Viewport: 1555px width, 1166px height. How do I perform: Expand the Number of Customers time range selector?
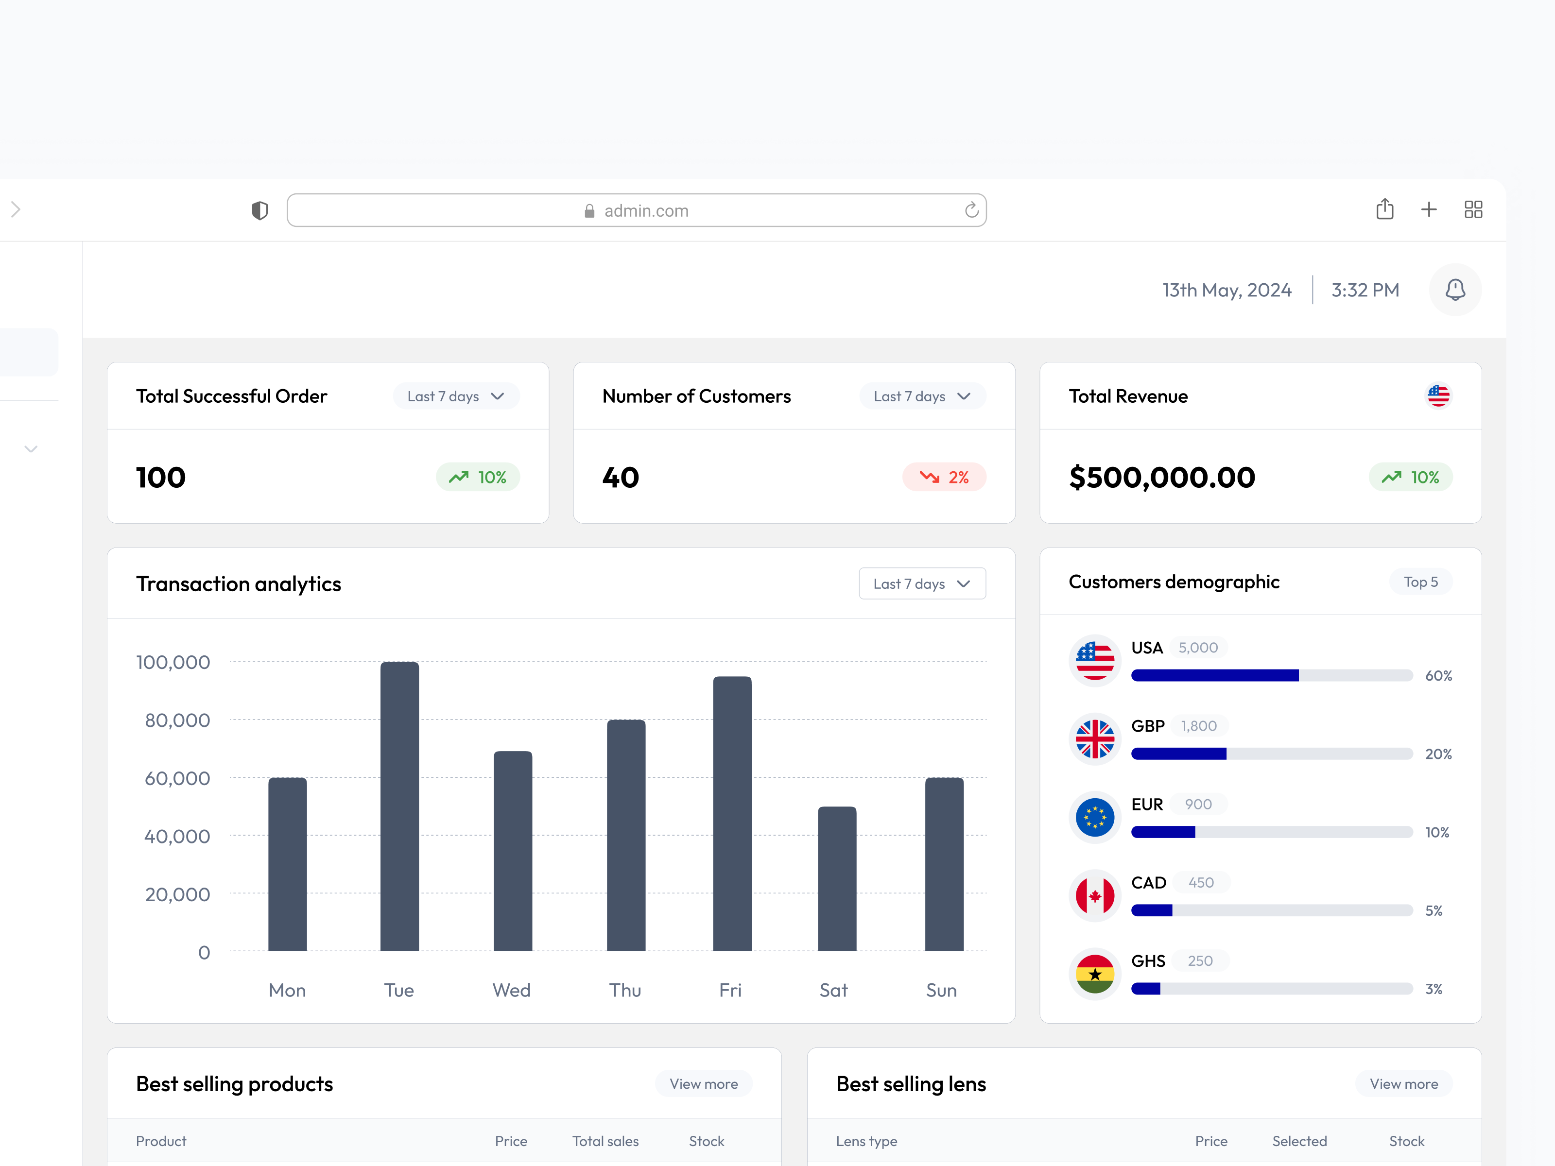pos(922,395)
